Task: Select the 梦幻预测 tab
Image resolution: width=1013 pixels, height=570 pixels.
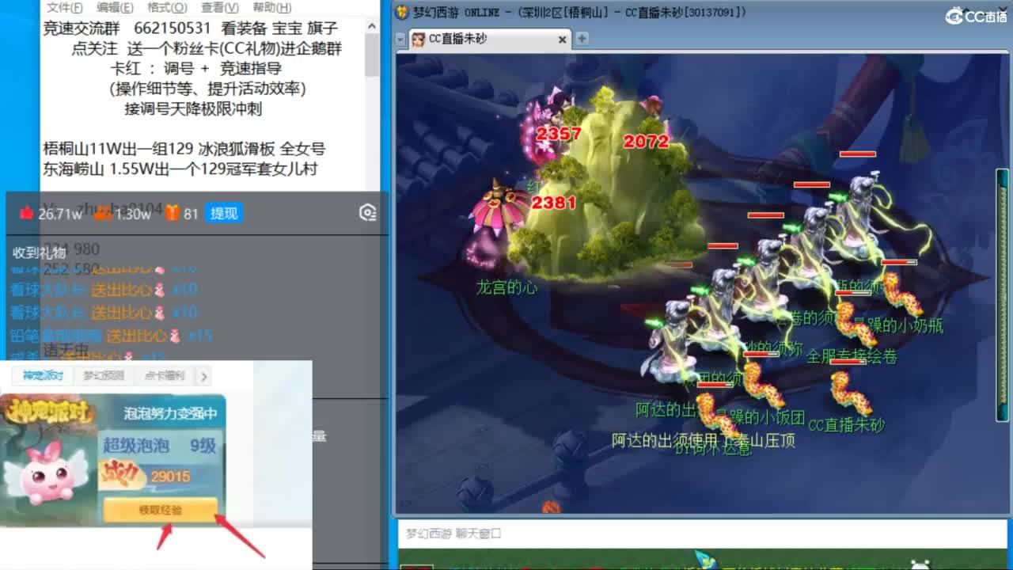Action: pos(104,376)
